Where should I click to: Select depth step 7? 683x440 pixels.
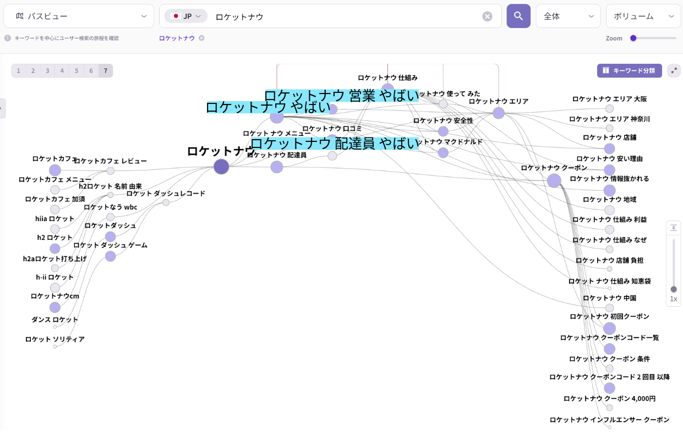(106, 70)
